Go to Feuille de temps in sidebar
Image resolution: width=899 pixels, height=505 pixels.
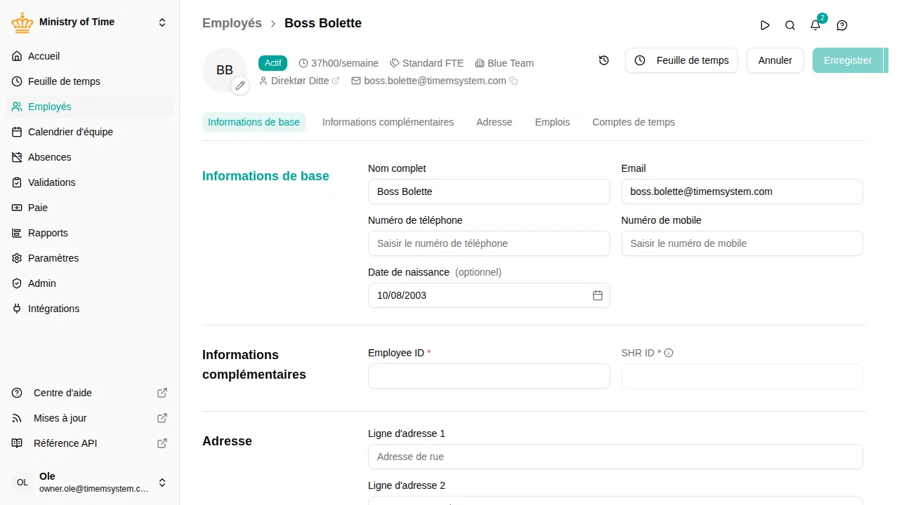[90, 81]
